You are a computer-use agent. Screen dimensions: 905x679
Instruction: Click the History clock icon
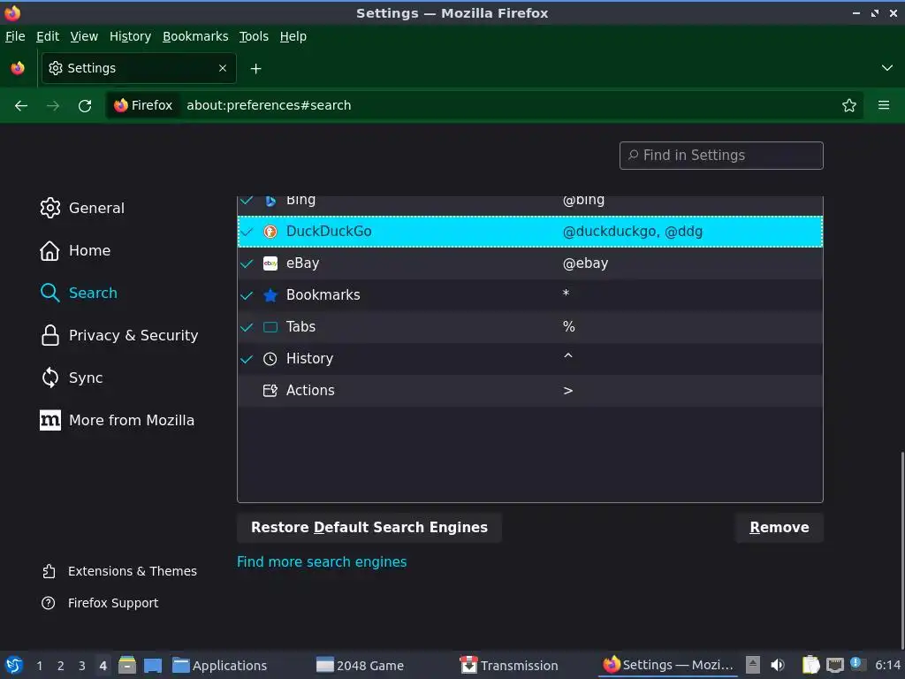click(270, 359)
